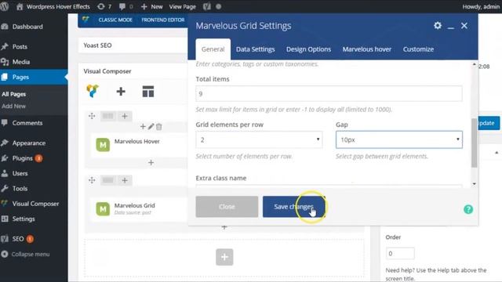
Task: Switch to the General tab
Action: [x=213, y=49]
